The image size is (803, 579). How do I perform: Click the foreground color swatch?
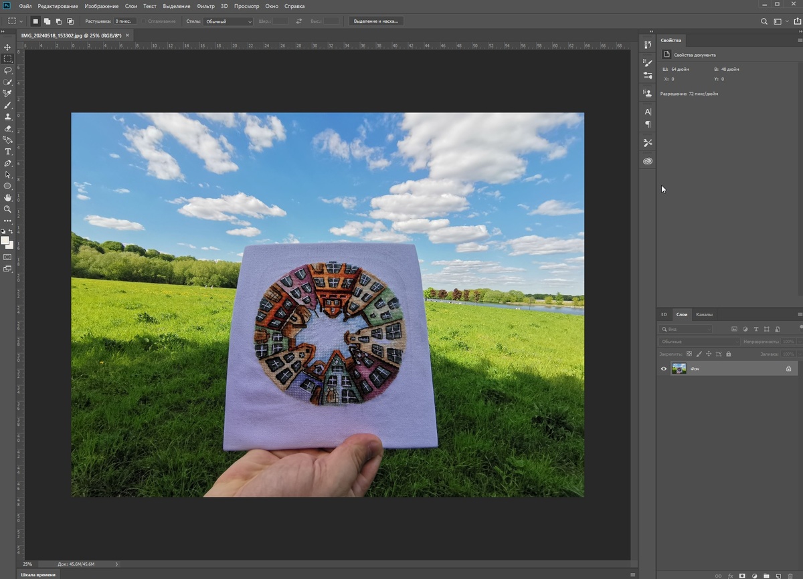(x=5, y=240)
